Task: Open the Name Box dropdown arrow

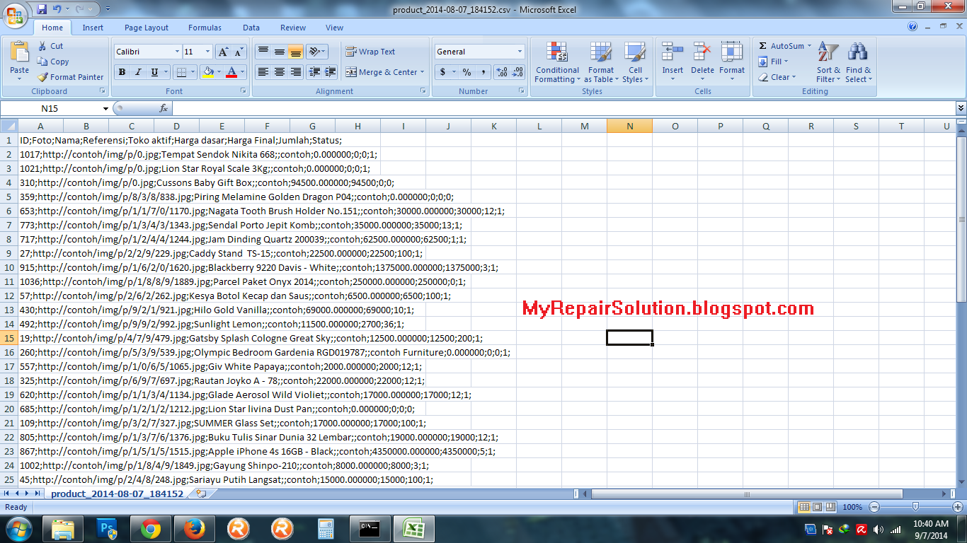Action: point(106,108)
